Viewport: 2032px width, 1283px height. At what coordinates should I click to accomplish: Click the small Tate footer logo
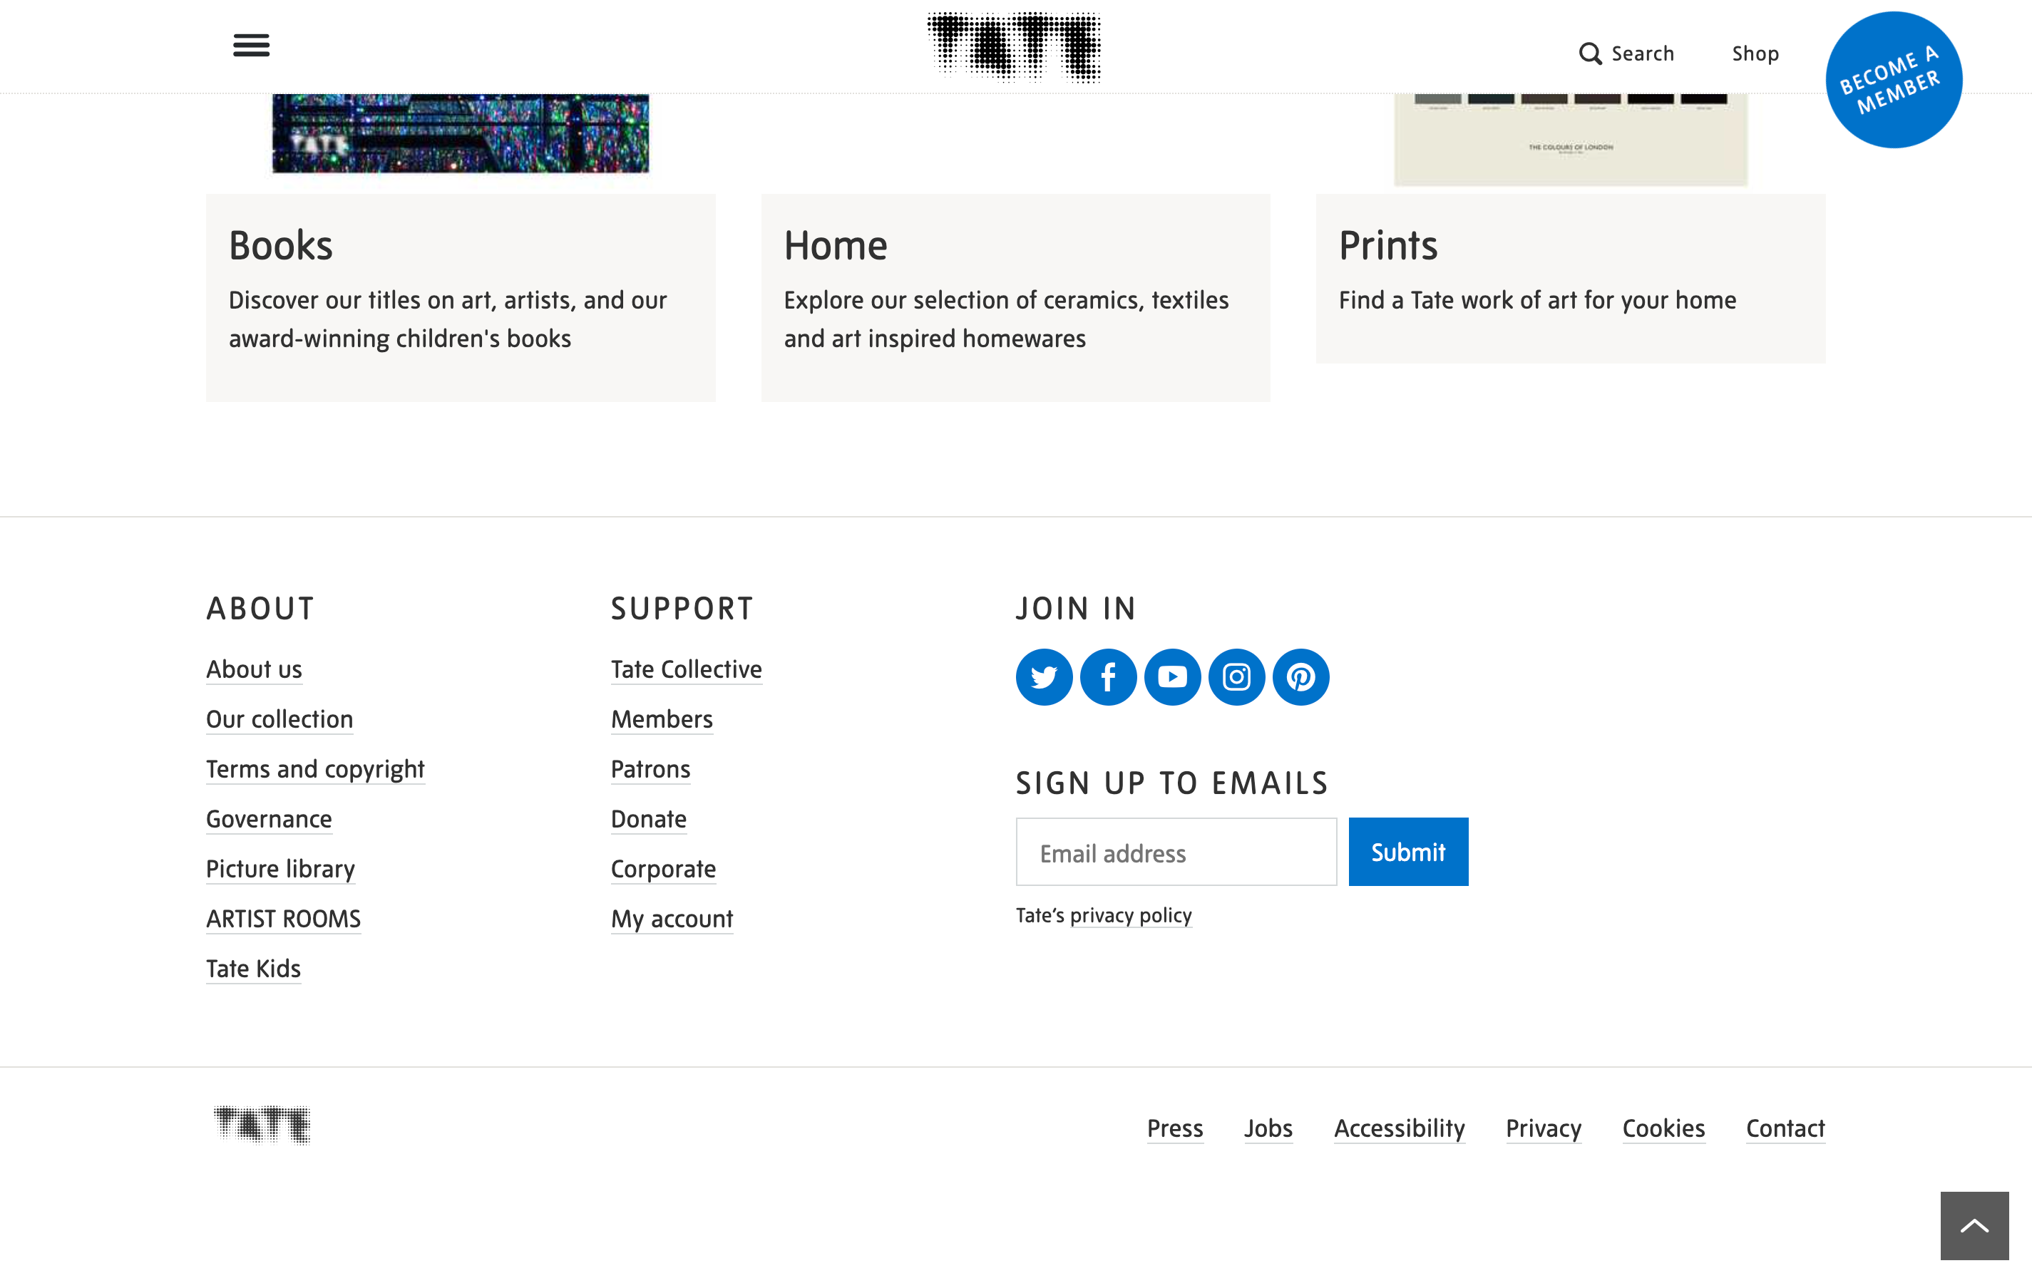[262, 1125]
